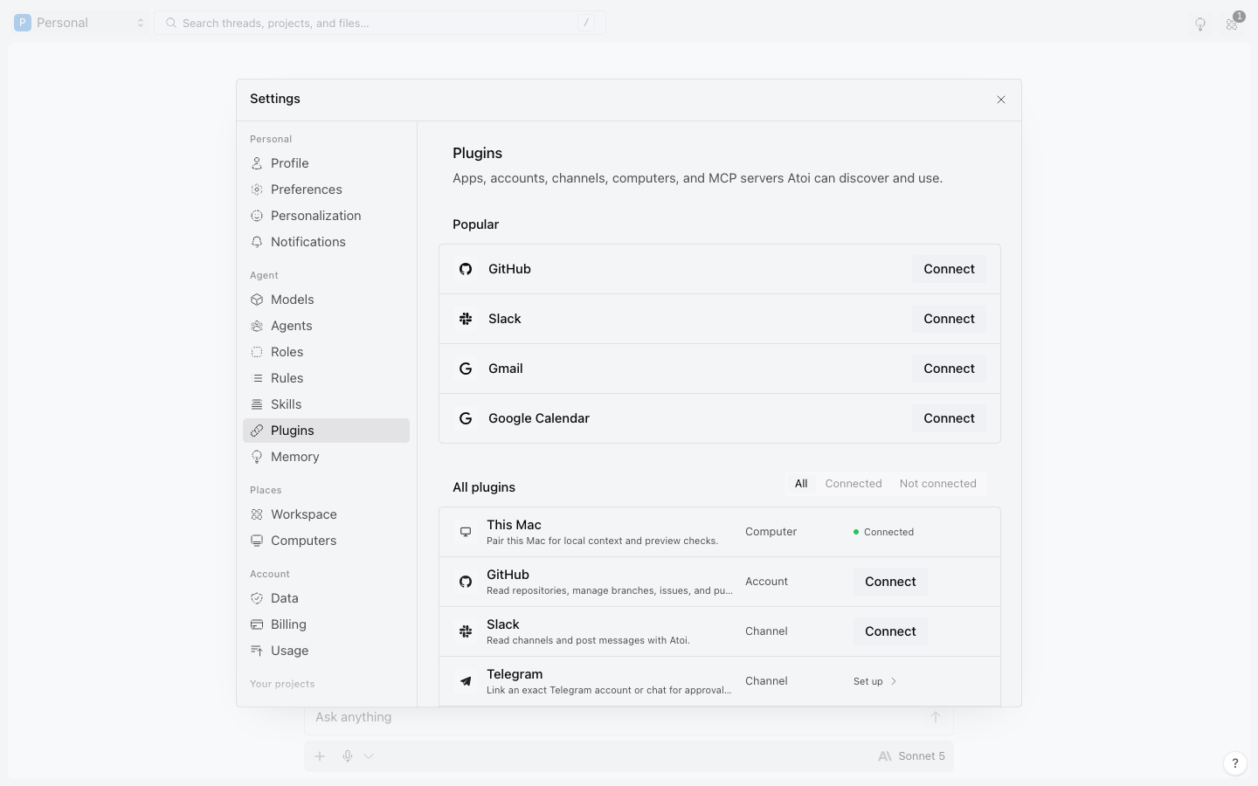Open Workspace under Places
This screenshot has width=1258, height=786.
(326, 514)
